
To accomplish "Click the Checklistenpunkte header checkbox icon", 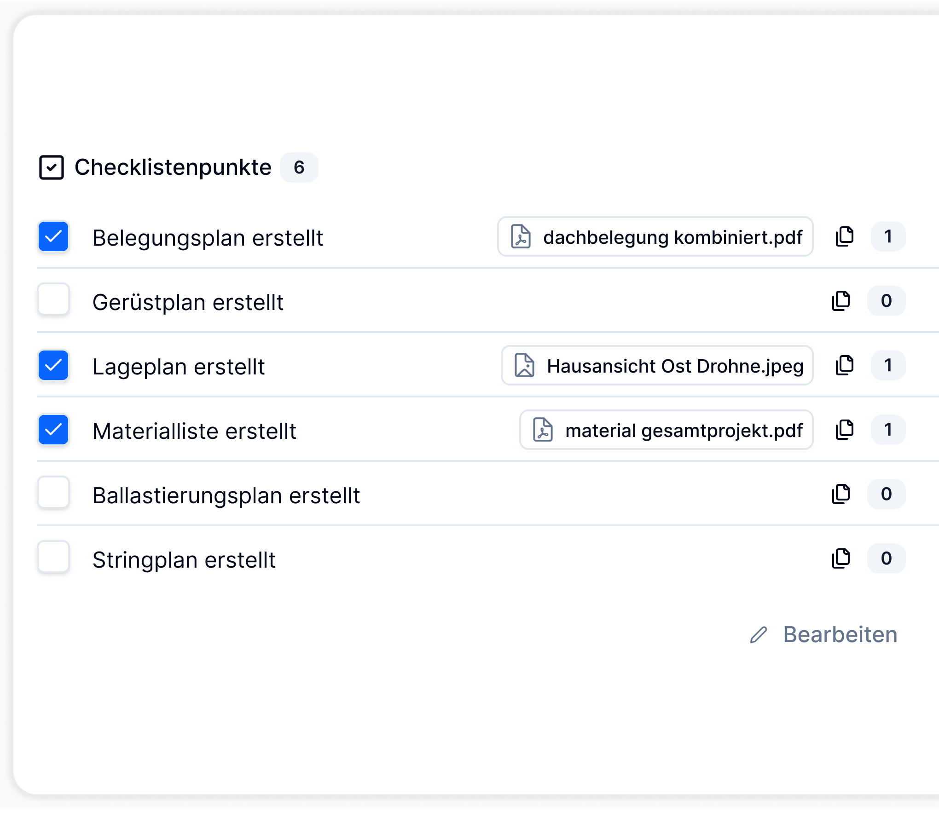I will [x=52, y=167].
